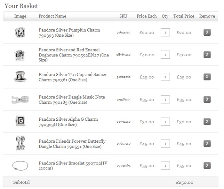Open the Silver Bracelet product image
This screenshot has height=189, width=224.
pyautogui.click(x=20, y=165)
